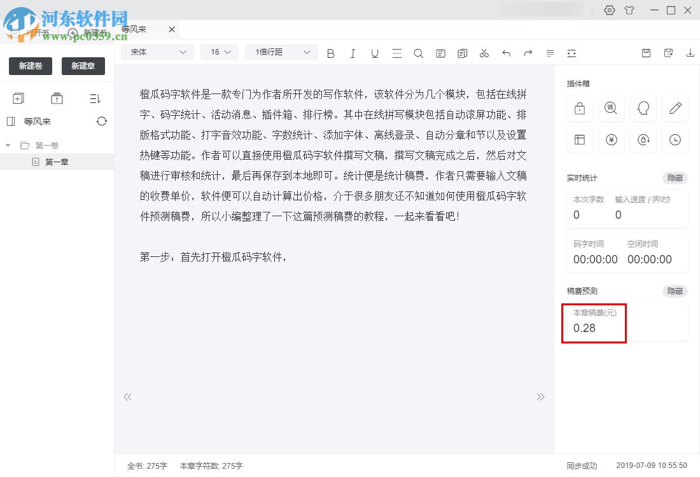Viewport: 700px width, 477px height.
Task: Select the character/role plugin icon
Action: (643, 108)
